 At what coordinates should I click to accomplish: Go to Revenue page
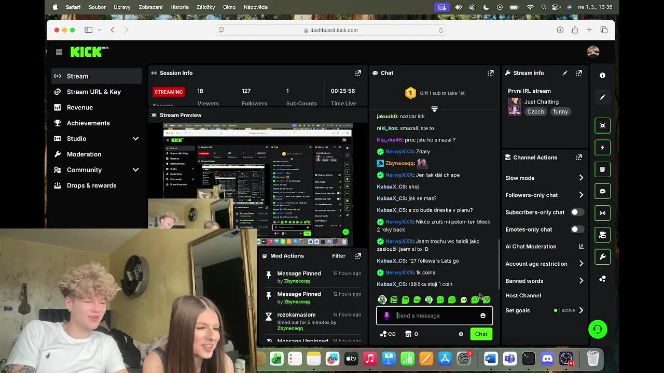click(x=96, y=107)
